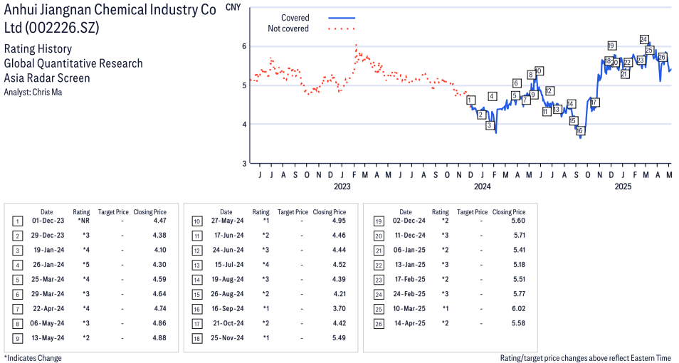
Task: Click the 'Analyst: Chris Ma' line
Action: (33, 93)
